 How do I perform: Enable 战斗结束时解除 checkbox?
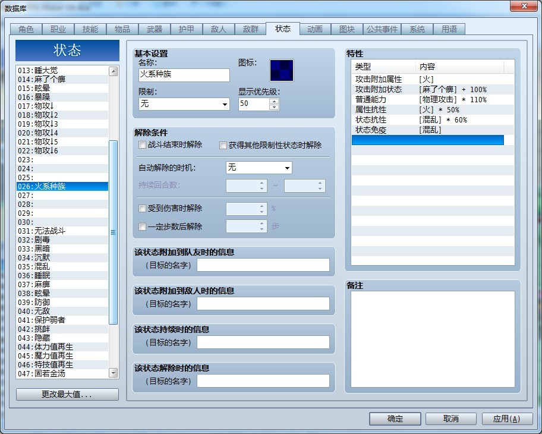tap(142, 144)
